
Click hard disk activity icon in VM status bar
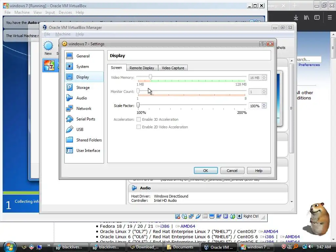[x=178, y=217]
